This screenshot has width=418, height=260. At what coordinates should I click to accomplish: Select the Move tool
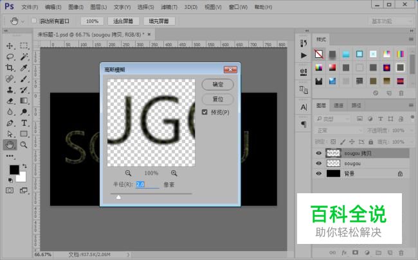10,46
